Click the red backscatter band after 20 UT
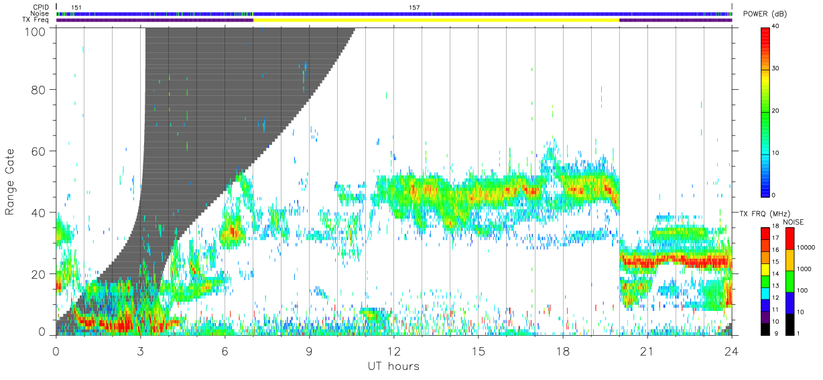823x380 pixels. [676, 261]
